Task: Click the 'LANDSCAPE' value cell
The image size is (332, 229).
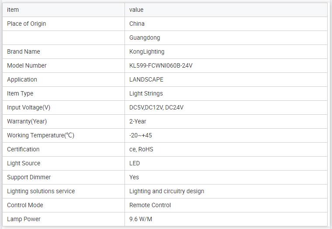Action: [x=146, y=79]
